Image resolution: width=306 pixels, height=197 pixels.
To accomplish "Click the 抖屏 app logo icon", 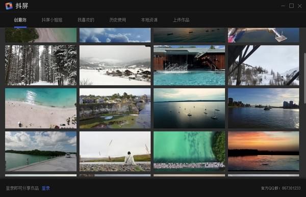I will click(9, 6).
